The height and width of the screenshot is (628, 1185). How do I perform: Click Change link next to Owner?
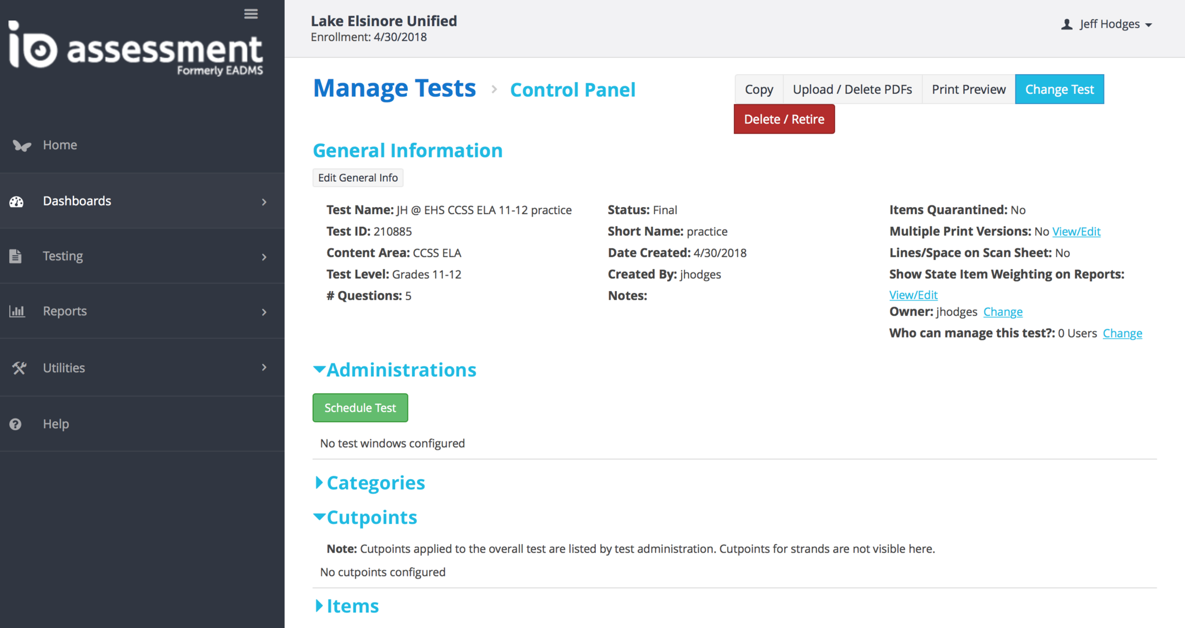[x=1003, y=312]
